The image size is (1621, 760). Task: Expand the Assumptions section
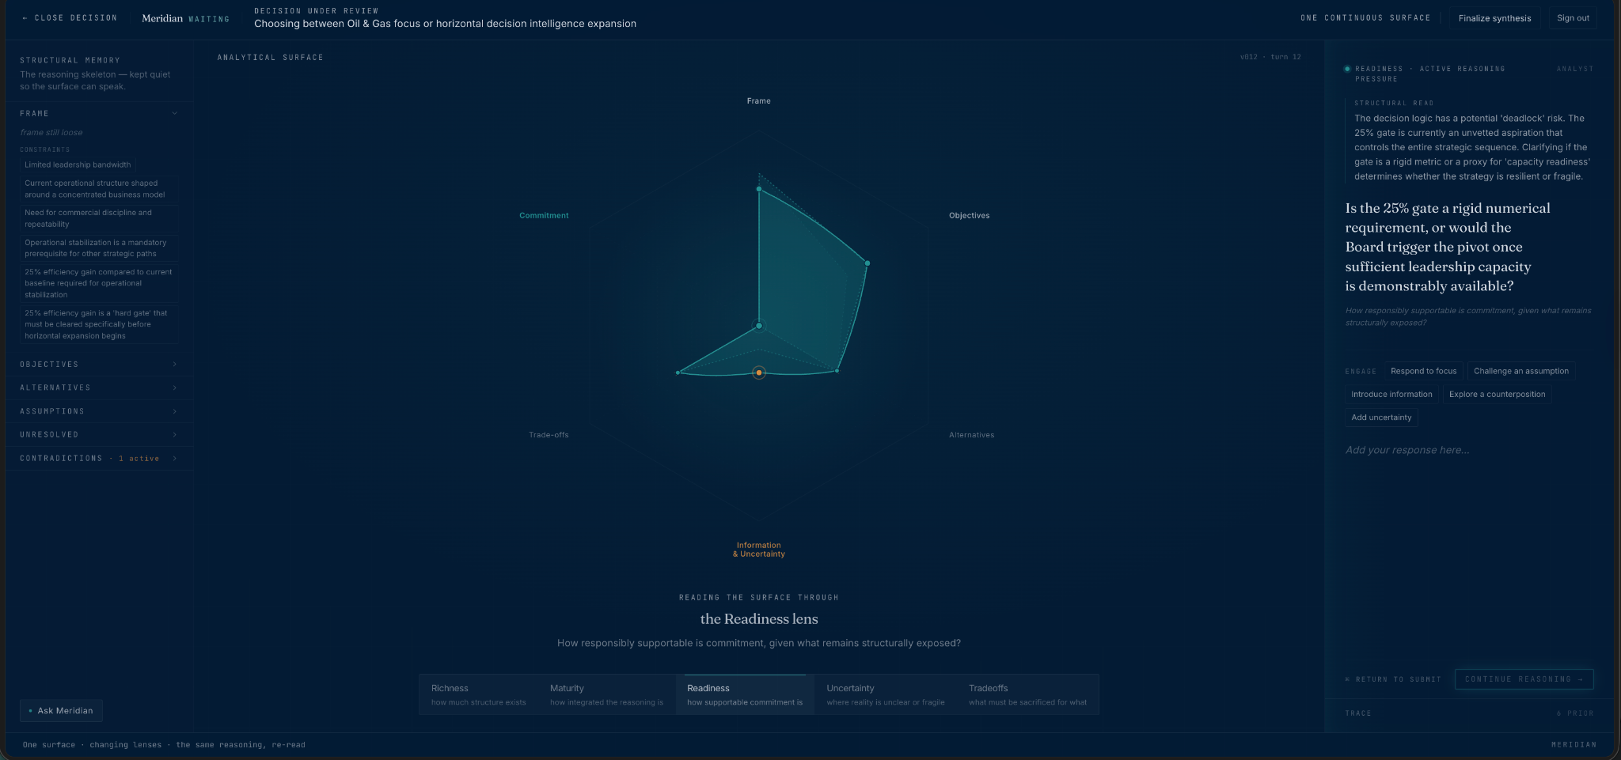click(99, 411)
